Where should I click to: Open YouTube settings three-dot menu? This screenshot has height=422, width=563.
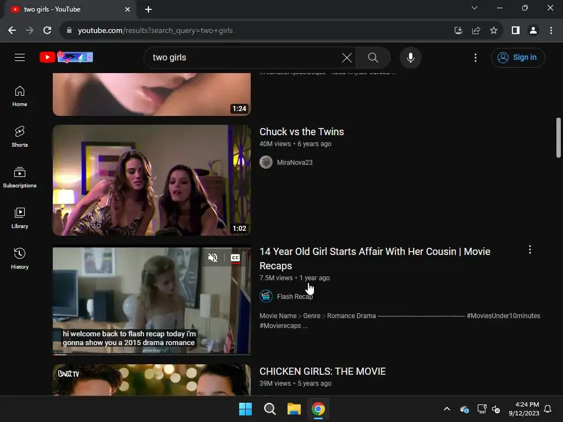[x=476, y=57]
